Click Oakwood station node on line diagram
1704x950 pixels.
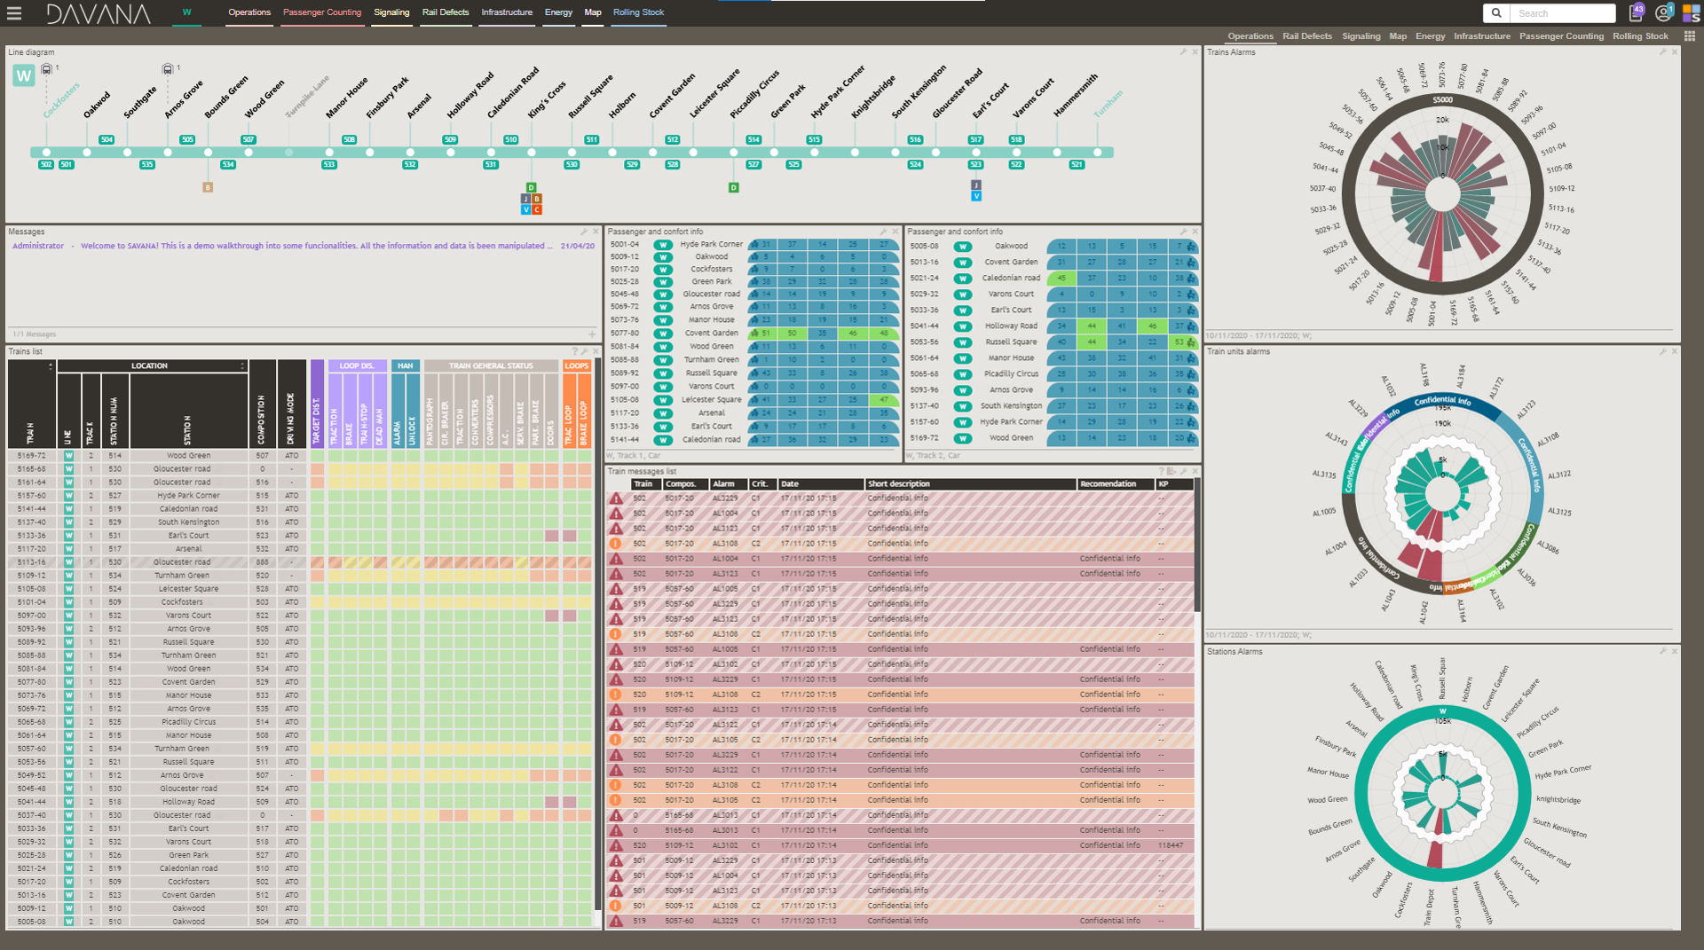point(87,153)
